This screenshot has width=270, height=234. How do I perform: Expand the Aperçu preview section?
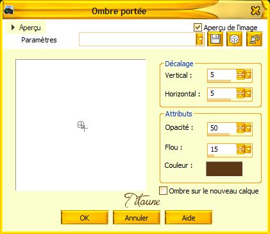click(x=13, y=28)
